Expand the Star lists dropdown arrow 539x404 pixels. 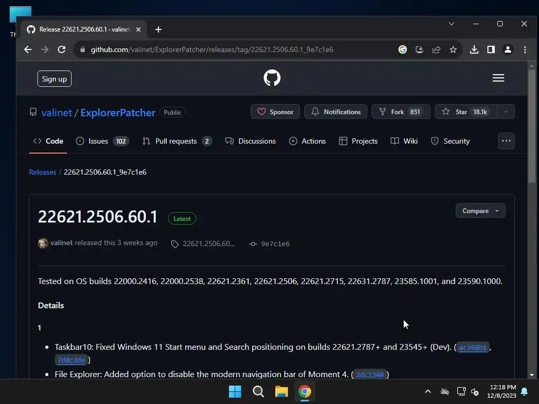click(x=506, y=112)
